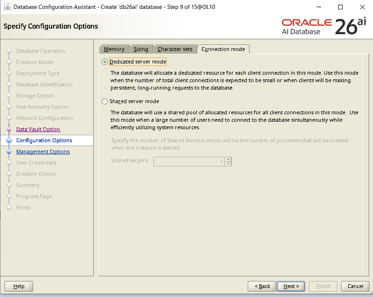Click the Finish step in sidebar
Viewport: 373px width, 297px height.
23,207
